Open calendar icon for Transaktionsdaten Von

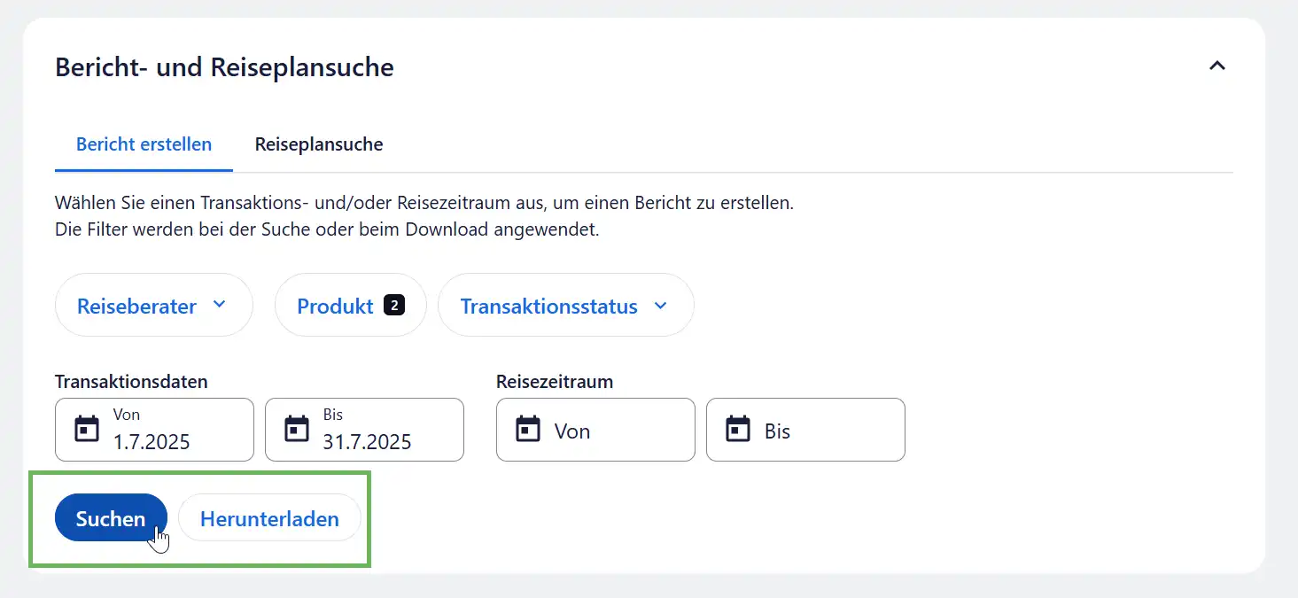click(x=86, y=430)
